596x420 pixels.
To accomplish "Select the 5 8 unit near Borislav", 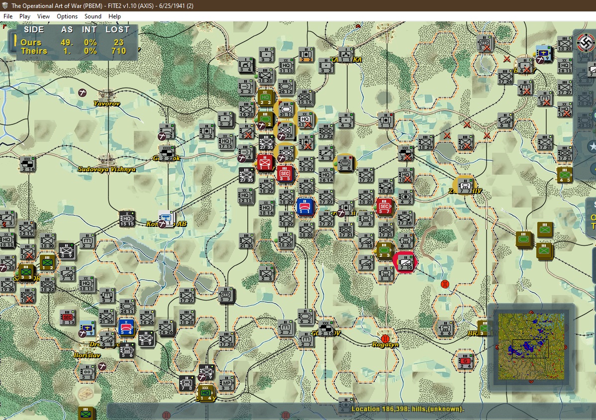I will [87, 372].
